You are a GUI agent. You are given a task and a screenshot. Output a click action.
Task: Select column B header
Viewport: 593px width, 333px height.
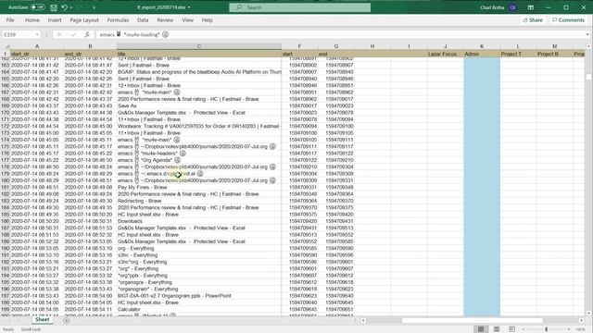coord(90,46)
